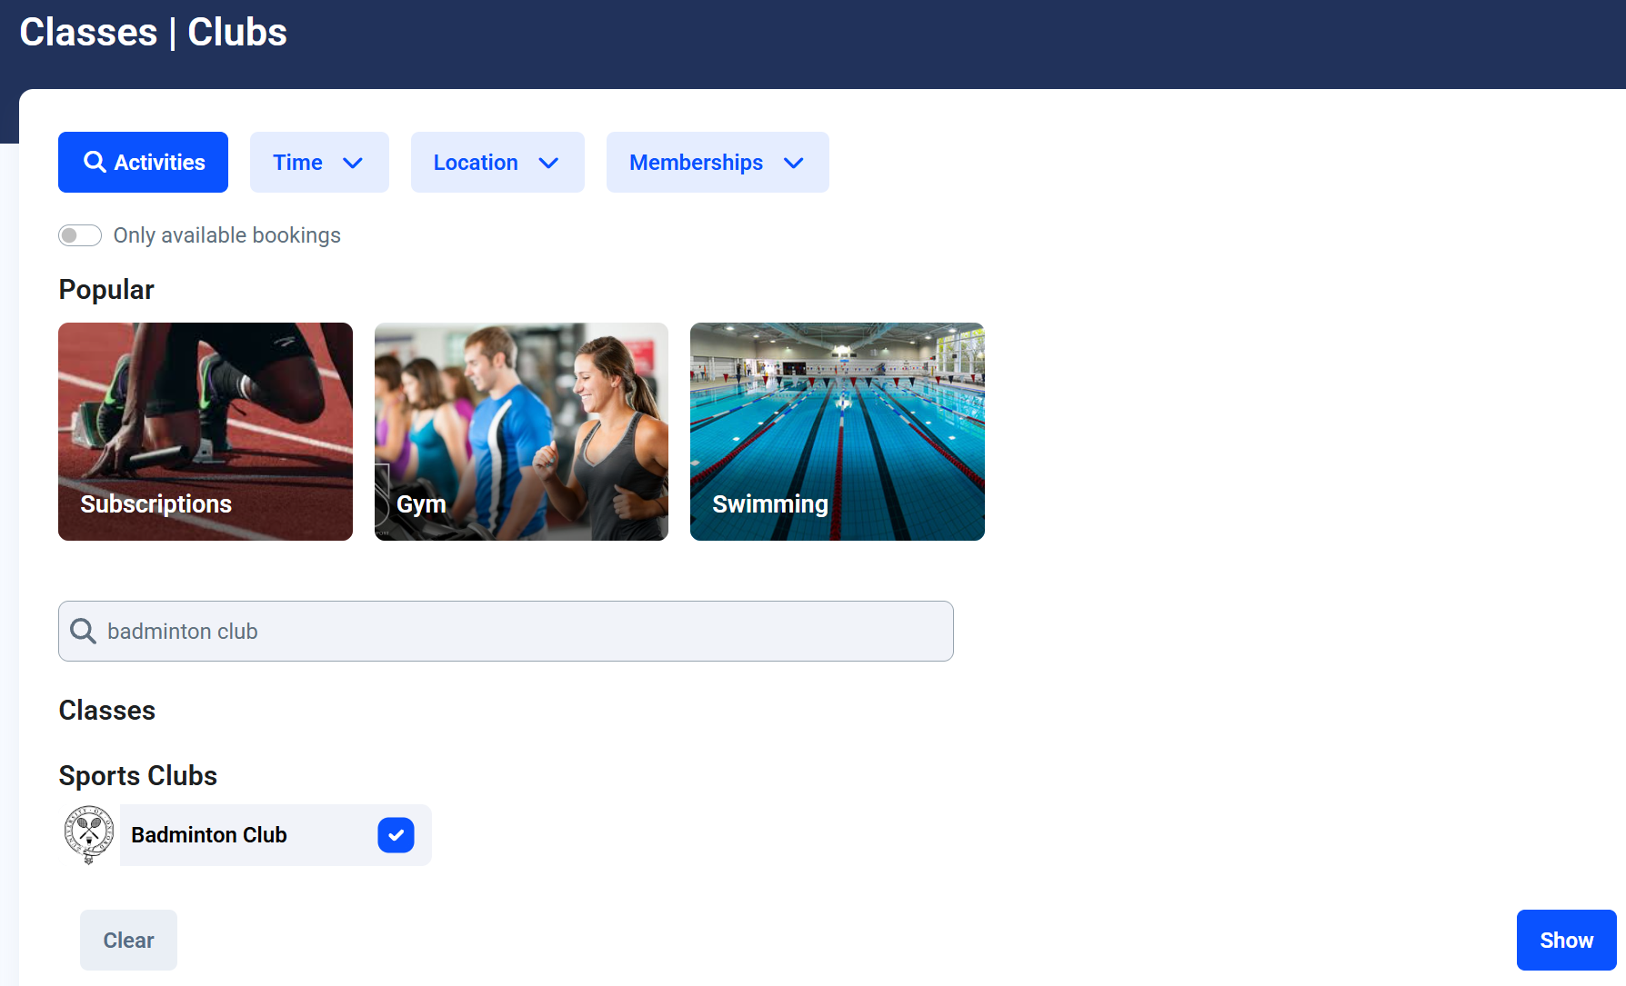
Task: Clear all selected filters
Action: click(x=128, y=940)
